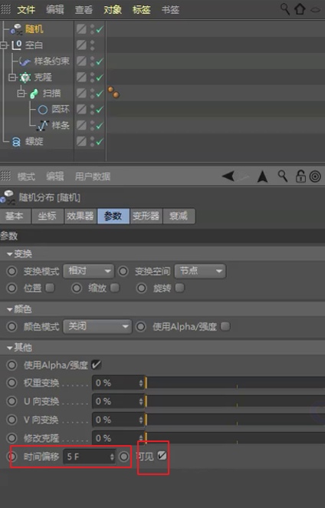The image size is (325, 508).
Task: Enable the 旋转 checkbox
Action: coord(179,288)
